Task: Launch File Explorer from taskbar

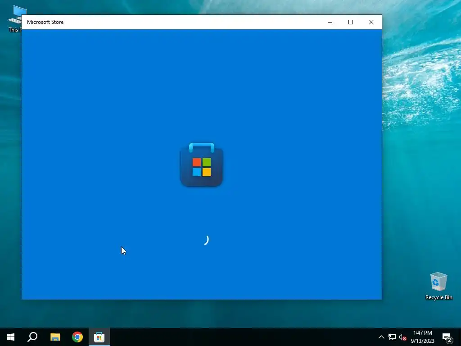Action: coord(55,337)
